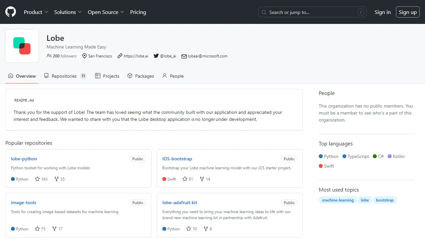Open lobe-adafruit-kit forks count 8
The height and width of the screenshot is (239, 425).
pos(208,229)
